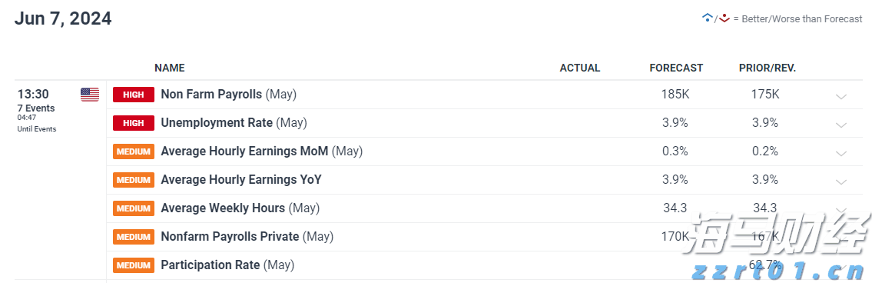
Task: Click MEDIUM badge beside Nonfarm Payrolls Private
Action: coord(134,237)
